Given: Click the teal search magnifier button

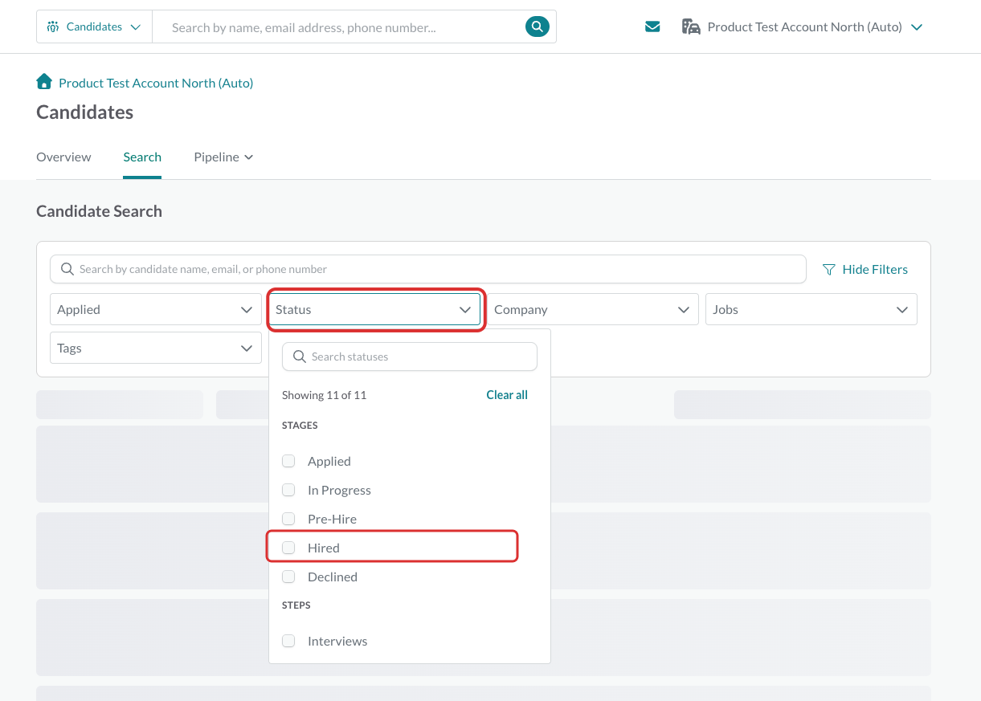Looking at the screenshot, I should pos(537,26).
